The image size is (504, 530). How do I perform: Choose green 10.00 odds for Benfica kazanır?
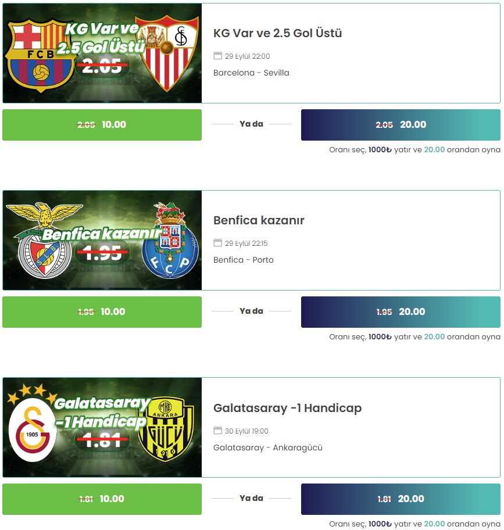(102, 312)
